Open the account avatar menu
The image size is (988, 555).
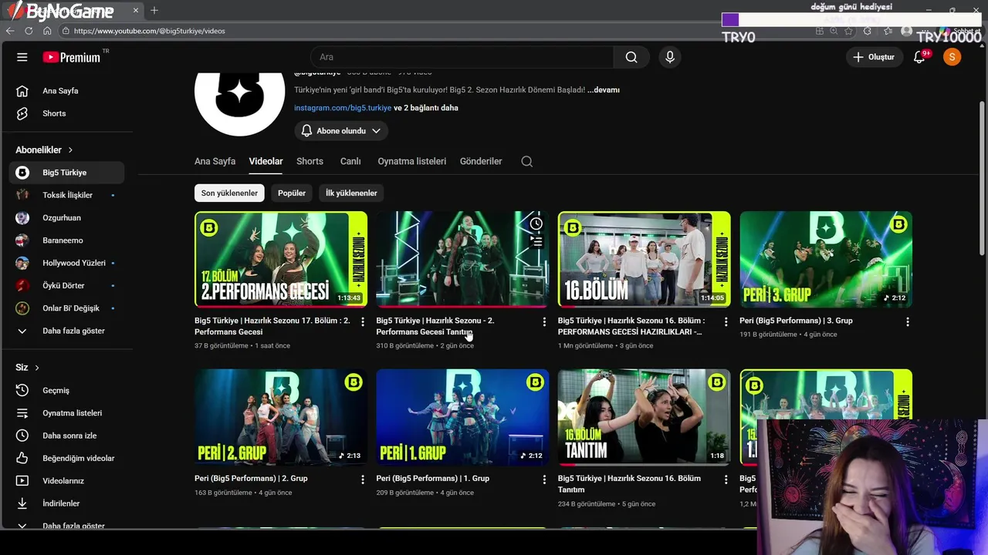point(952,57)
